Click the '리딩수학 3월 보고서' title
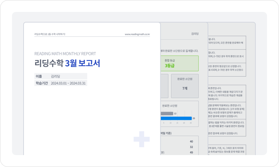 67,63
